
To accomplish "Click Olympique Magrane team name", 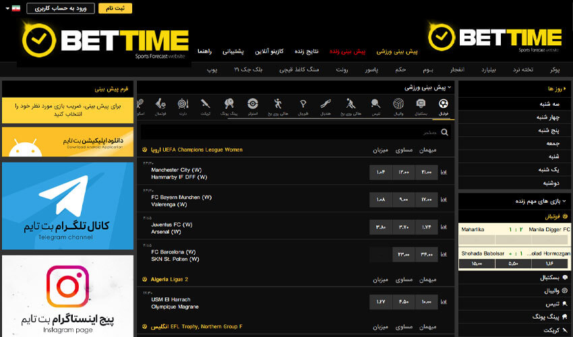I will coord(175,307).
